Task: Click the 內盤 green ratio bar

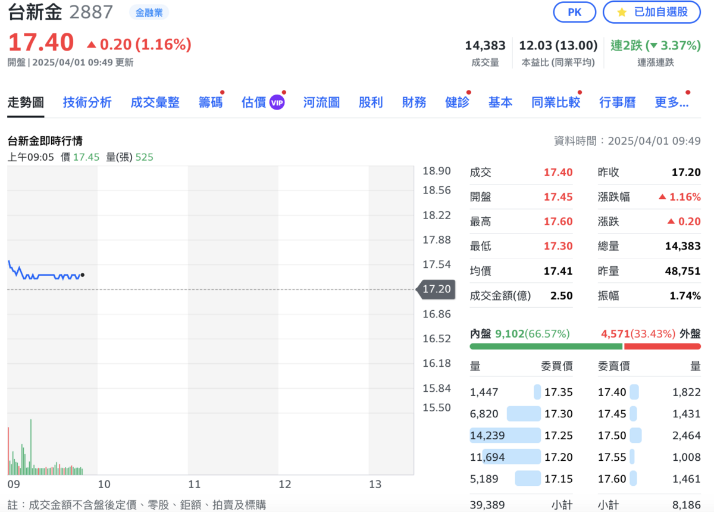Action: (x=546, y=346)
